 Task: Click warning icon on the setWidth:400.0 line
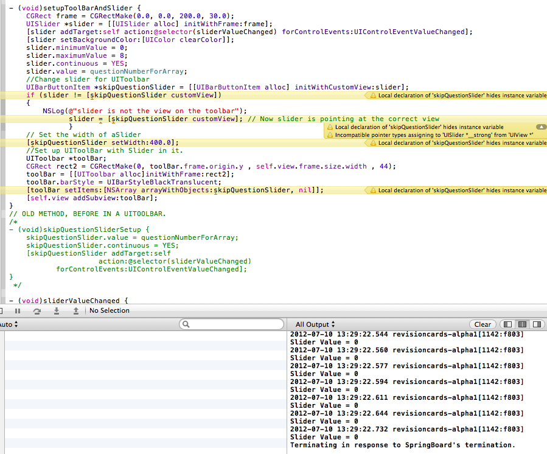(x=373, y=143)
